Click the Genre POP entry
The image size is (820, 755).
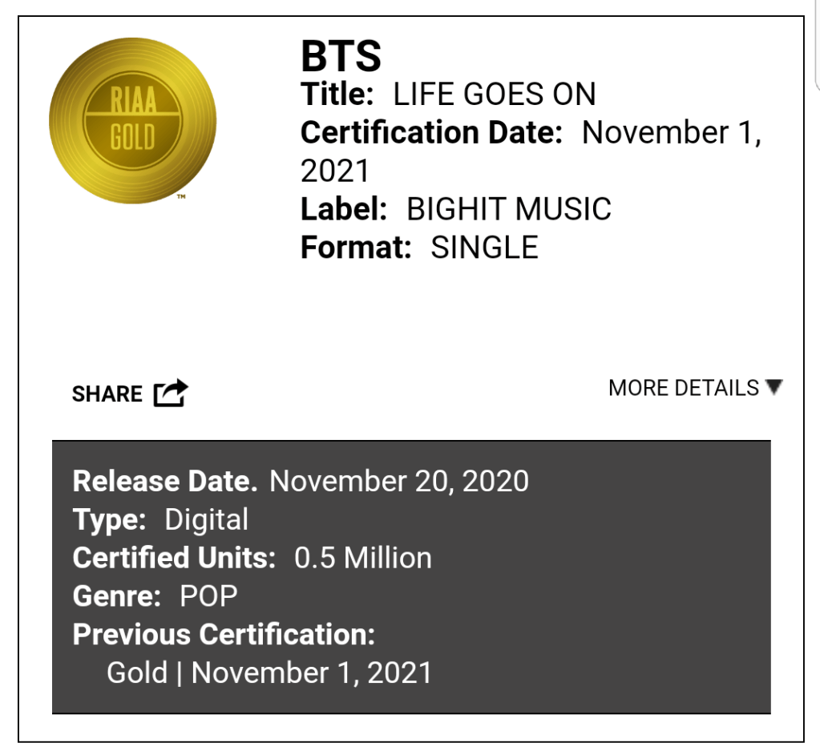point(155,596)
